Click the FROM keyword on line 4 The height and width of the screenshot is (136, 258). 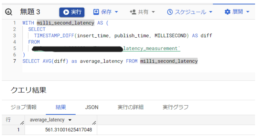point(34,42)
